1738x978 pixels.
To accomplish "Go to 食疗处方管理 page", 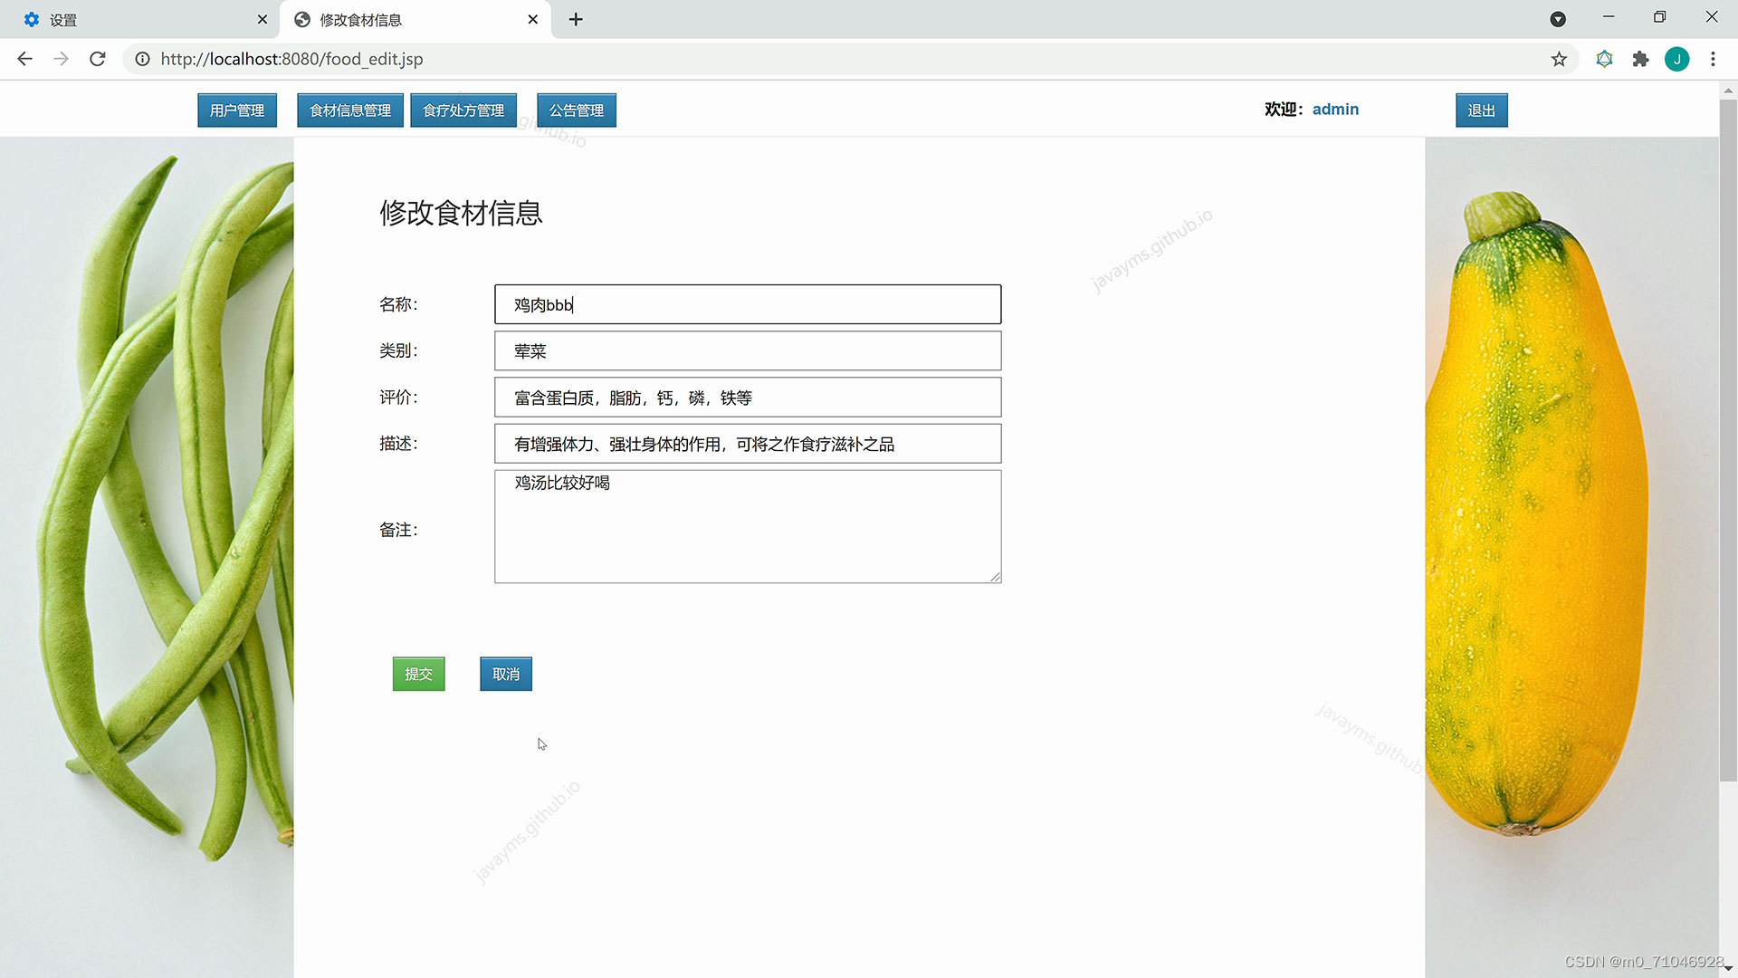I will [x=463, y=110].
